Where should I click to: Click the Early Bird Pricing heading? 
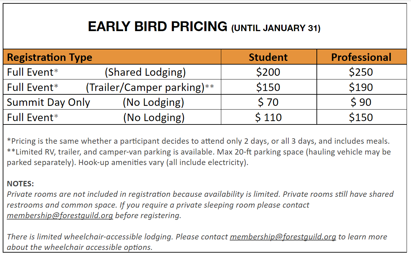[158, 26]
